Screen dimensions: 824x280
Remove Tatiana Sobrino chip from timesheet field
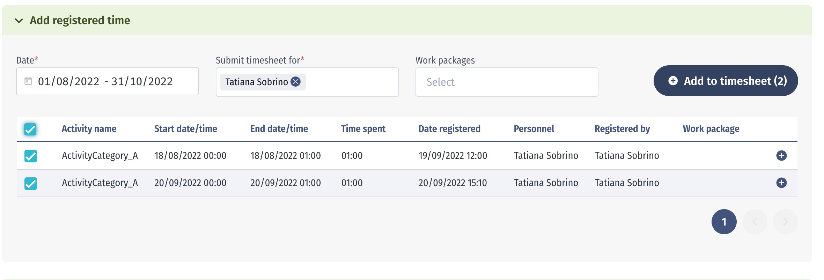296,82
